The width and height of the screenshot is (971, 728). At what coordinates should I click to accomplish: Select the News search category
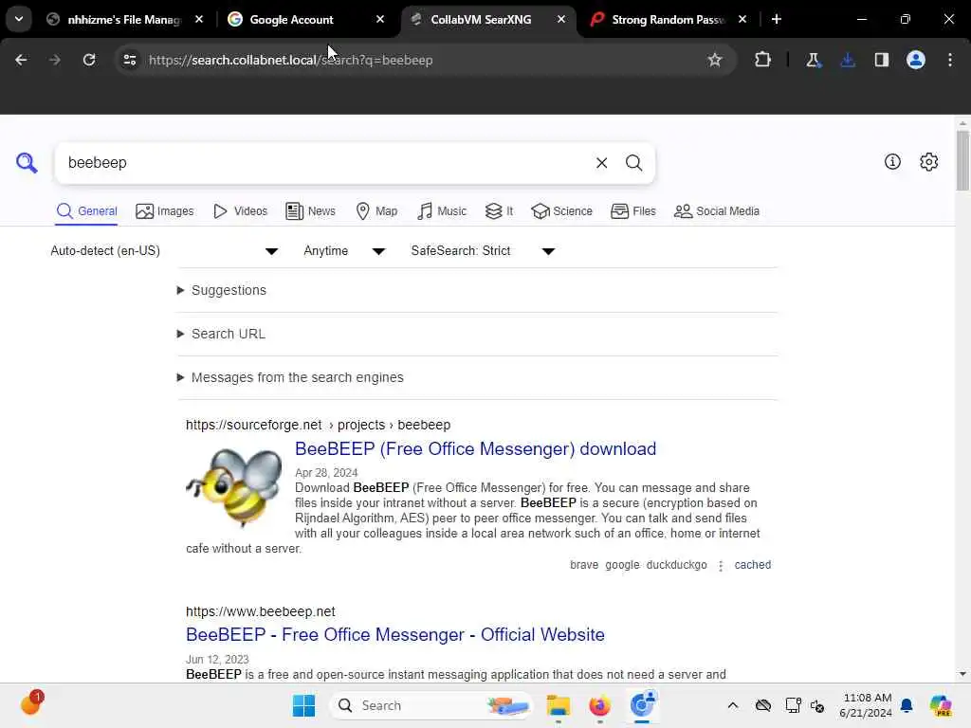pyautogui.click(x=310, y=211)
